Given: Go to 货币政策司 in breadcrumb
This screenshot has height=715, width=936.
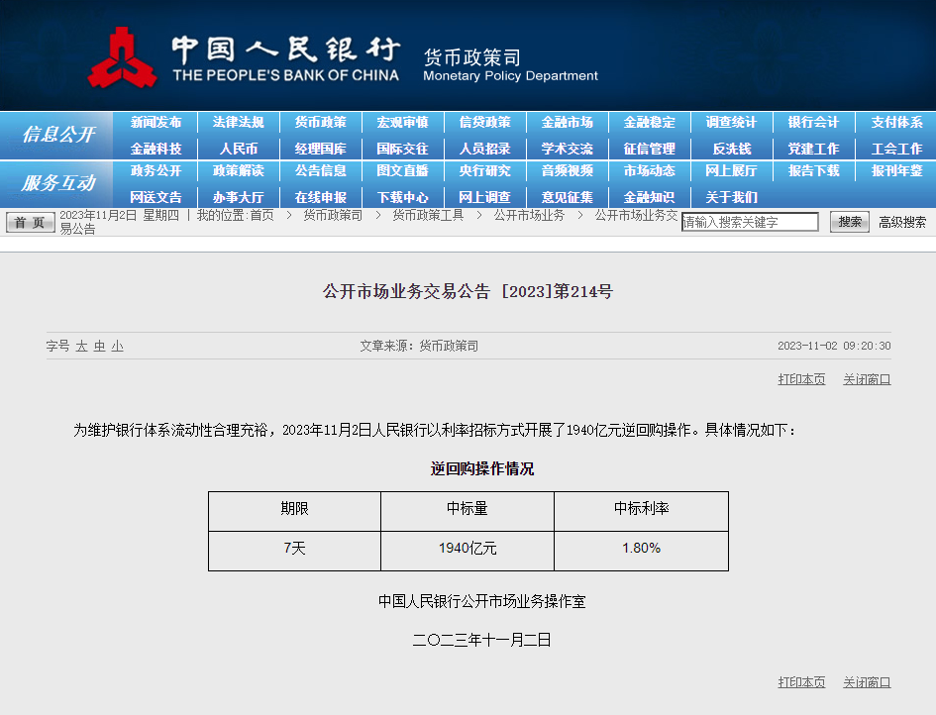Looking at the screenshot, I should (x=333, y=215).
